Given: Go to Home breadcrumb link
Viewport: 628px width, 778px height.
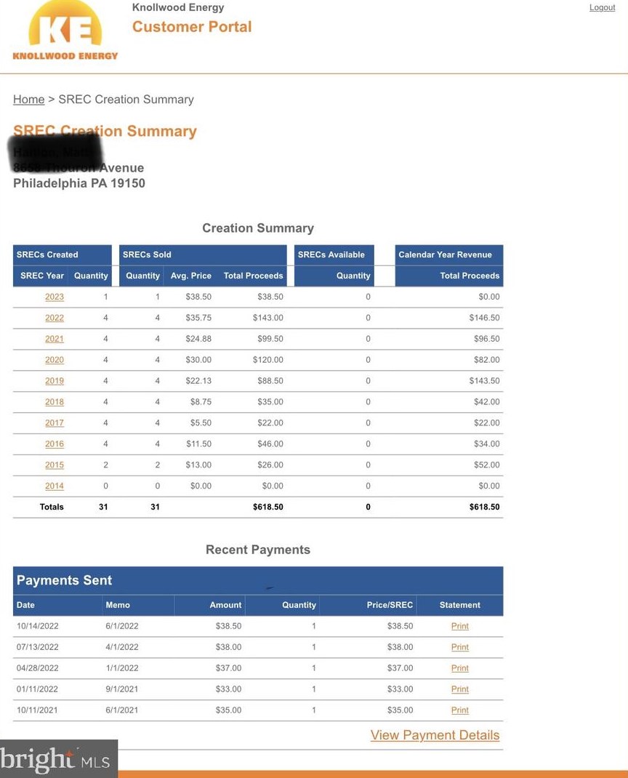Looking at the screenshot, I should click(28, 100).
